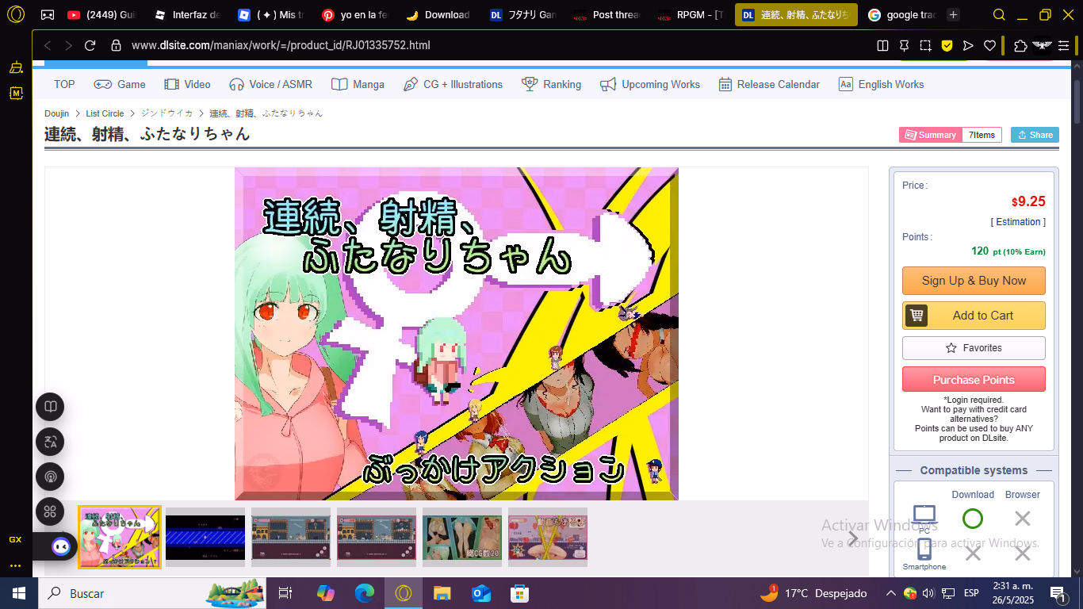The width and height of the screenshot is (1083, 609).
Task: Open the Ranking page
Action: click(x=551, y=84)
